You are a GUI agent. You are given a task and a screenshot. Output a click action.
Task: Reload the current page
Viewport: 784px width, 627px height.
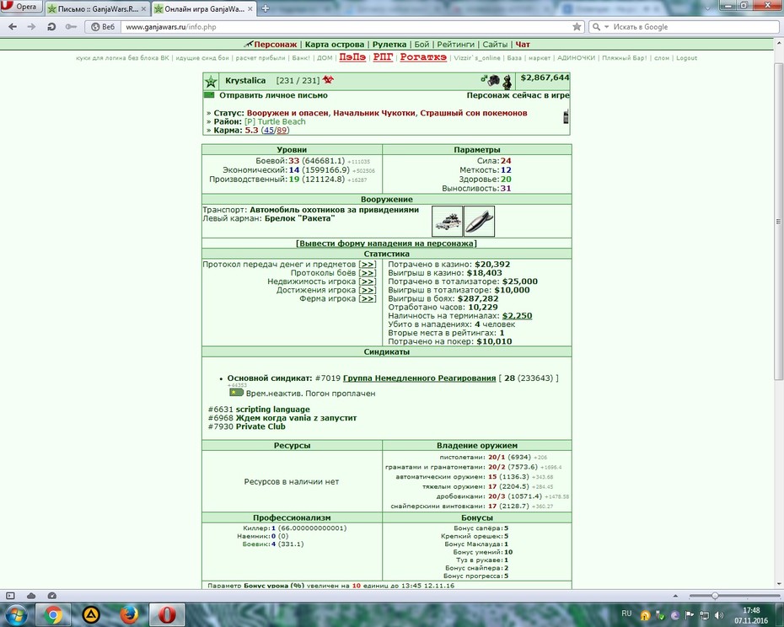51,27
